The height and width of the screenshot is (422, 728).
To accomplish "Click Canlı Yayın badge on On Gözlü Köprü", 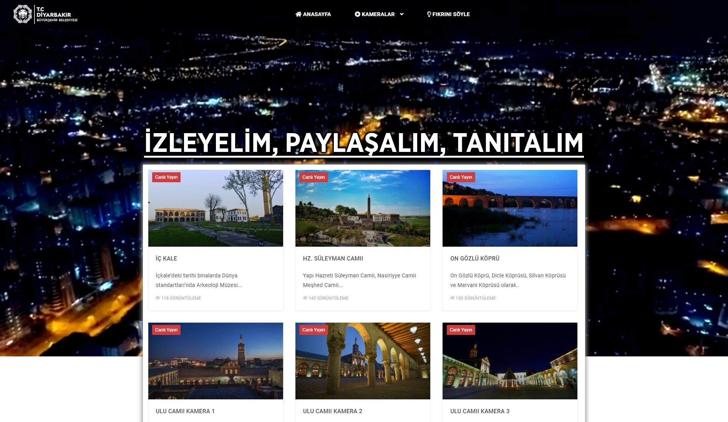I will (x=461, y=177).
